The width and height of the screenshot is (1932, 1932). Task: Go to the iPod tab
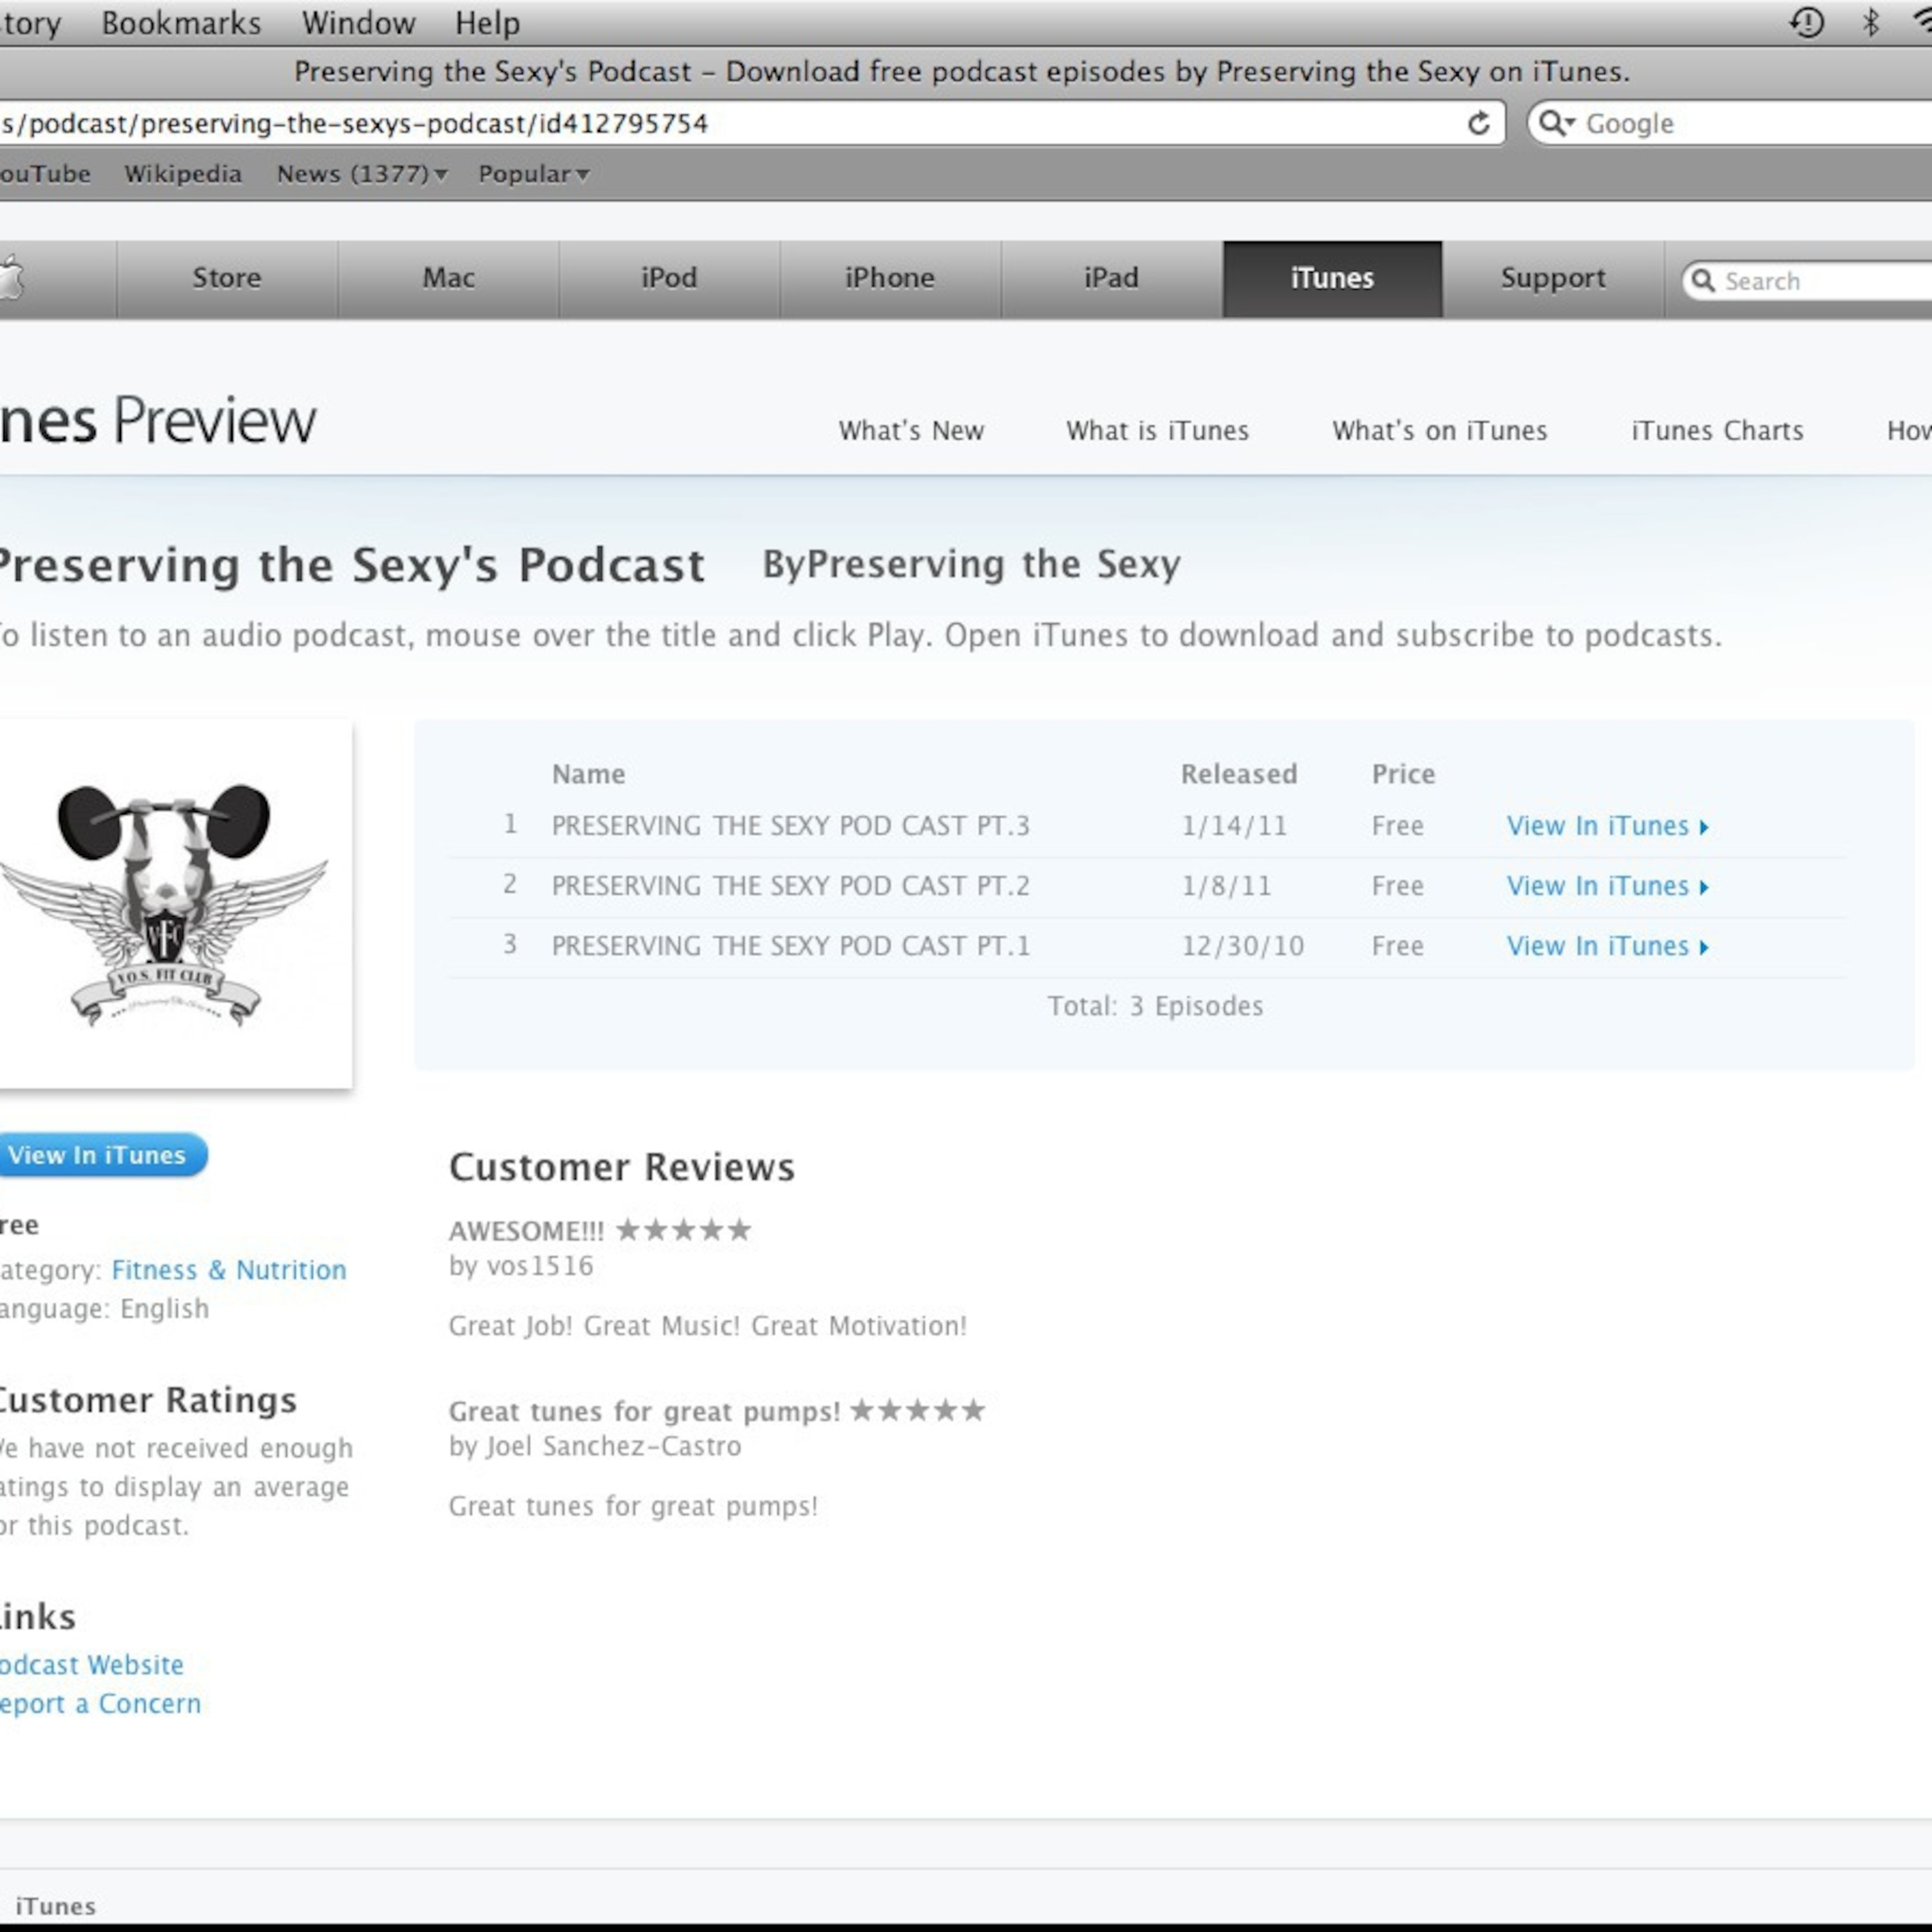click(x=669, y=278)
